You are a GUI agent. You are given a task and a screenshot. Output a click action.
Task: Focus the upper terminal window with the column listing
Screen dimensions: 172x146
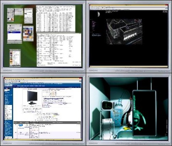56,19
